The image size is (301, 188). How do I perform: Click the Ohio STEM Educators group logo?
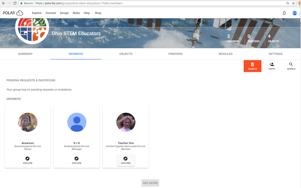[32, 29]
